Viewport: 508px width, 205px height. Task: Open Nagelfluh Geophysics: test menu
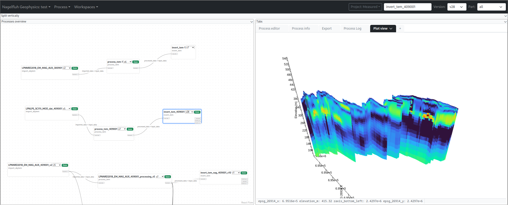[x=26, y=7]
